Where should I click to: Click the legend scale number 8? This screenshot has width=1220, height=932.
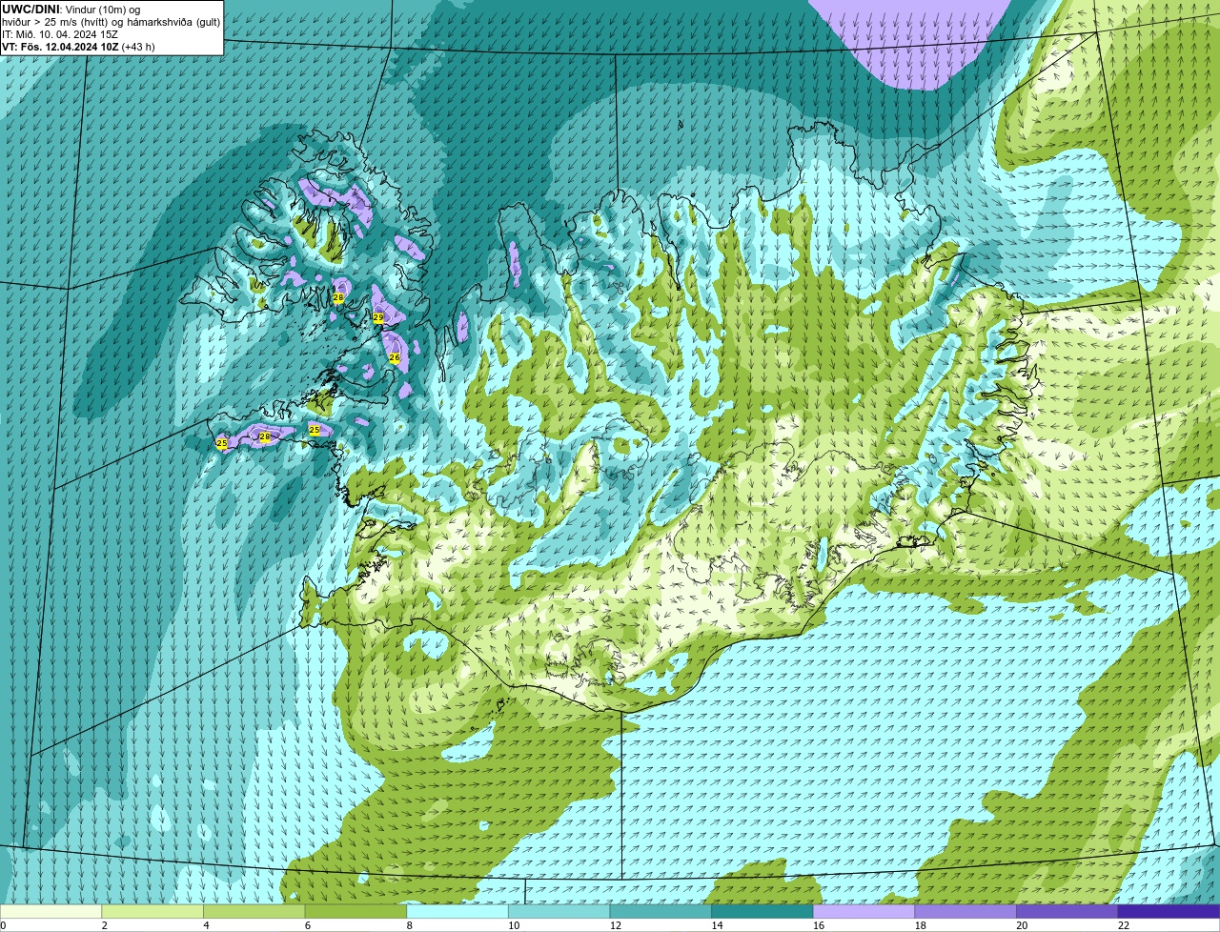(409, 925)
